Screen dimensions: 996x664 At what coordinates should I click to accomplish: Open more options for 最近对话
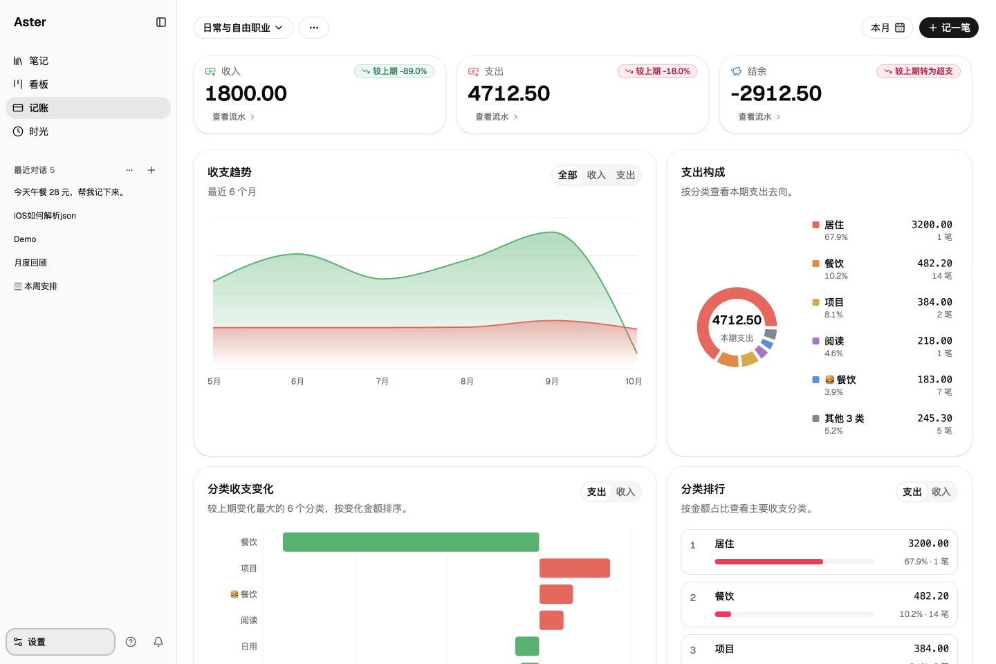[x=129, y=170]
